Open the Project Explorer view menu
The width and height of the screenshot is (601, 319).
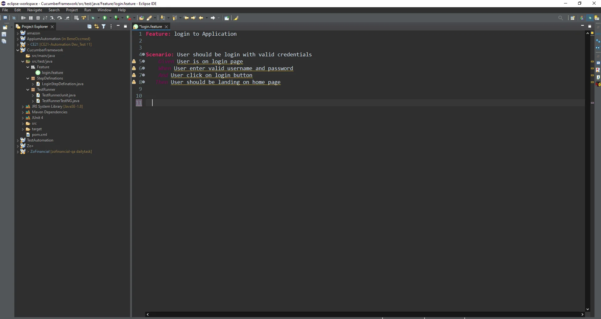point(111,27)
